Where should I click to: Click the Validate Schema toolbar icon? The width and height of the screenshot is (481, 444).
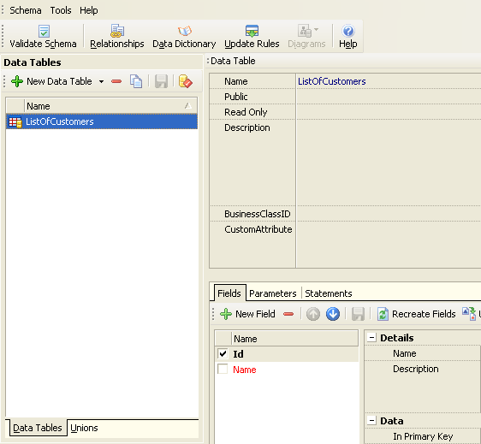pyautogui.click(x=44, y=31)
